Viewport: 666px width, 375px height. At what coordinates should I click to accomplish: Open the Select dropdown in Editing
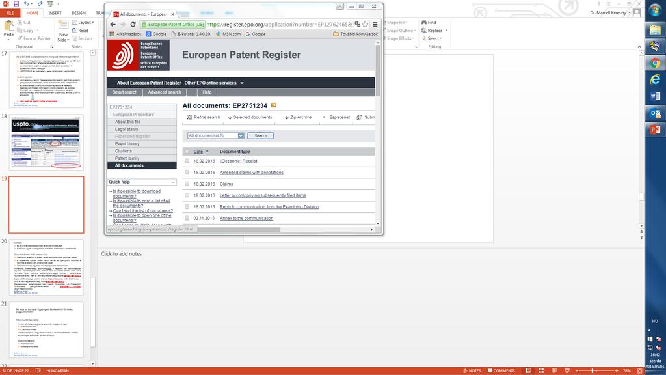pos(432,38)
